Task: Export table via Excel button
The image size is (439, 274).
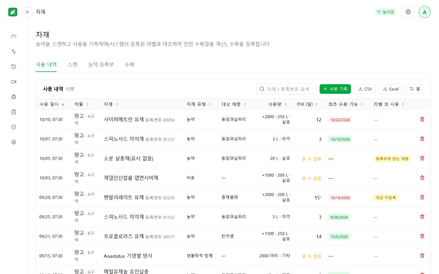Action: tap(391, 89)
